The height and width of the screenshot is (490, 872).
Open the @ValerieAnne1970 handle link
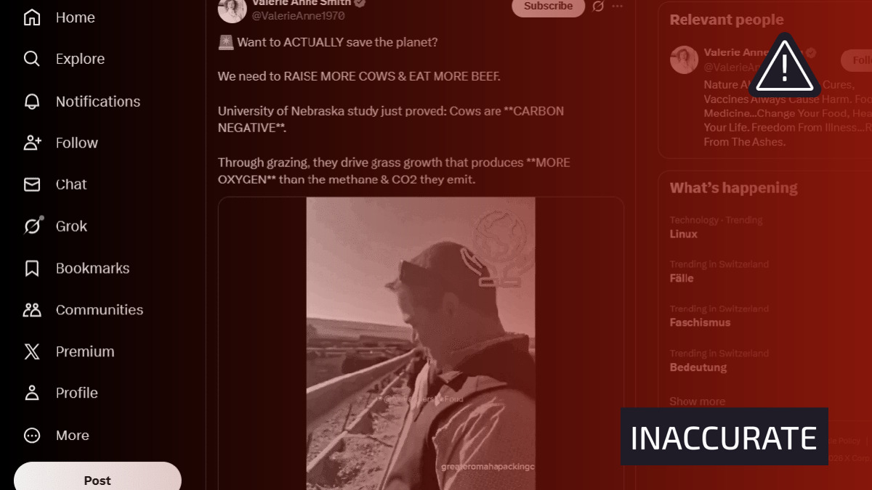(x=298, y=16)
